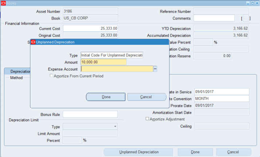Click the Oracle icon in Books title bar
The image size is (260, 157).
pyautogui.click(x=3, y=3)
